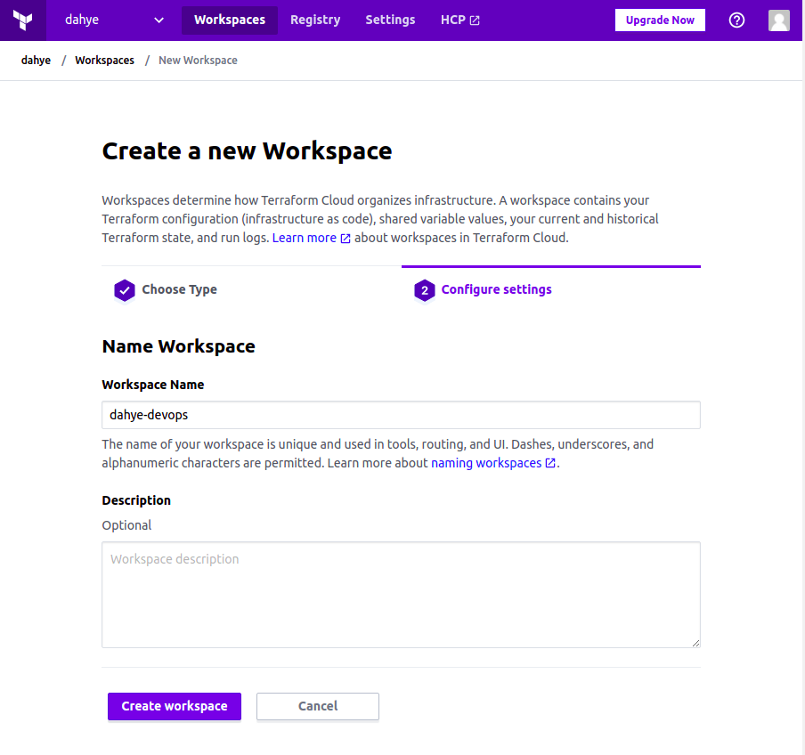Click the Name Workspace heading
Image resolution: width=805 pixels, height=755 pixels.
pos(179,346)
